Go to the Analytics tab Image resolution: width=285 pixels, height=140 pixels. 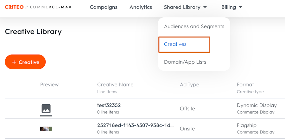click(141, 7)
